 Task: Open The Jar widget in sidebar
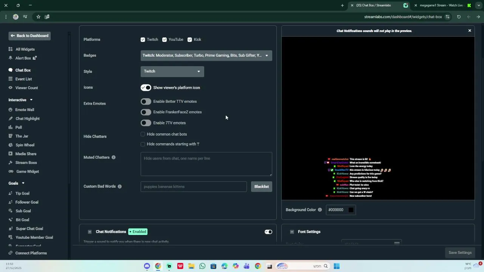pos(22,136)
